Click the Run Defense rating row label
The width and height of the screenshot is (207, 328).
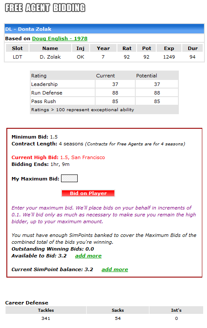point(47,93)
